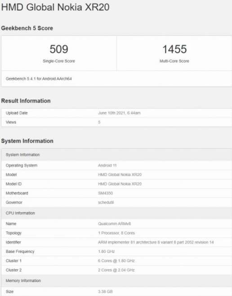Select the '2 Cores @ 2.04 GHz' value
The width and height of the screenshot is (232, 296).
[x=116, y=270]
